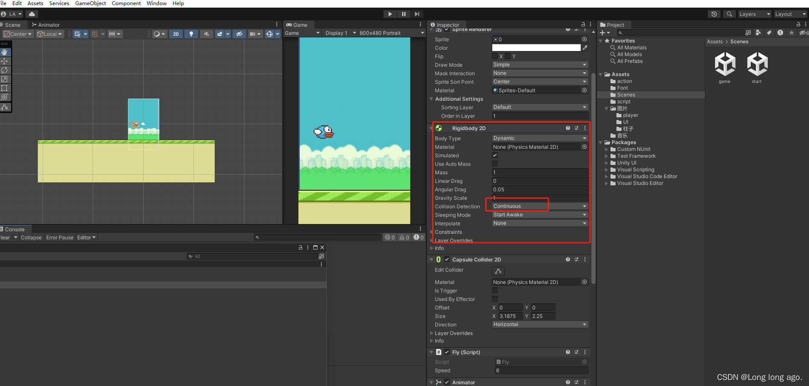The width and height of the screenshot is (809, 386).
Task: Open Rigidbody 2D preset settings icon
Action: (x=576, y=128)
